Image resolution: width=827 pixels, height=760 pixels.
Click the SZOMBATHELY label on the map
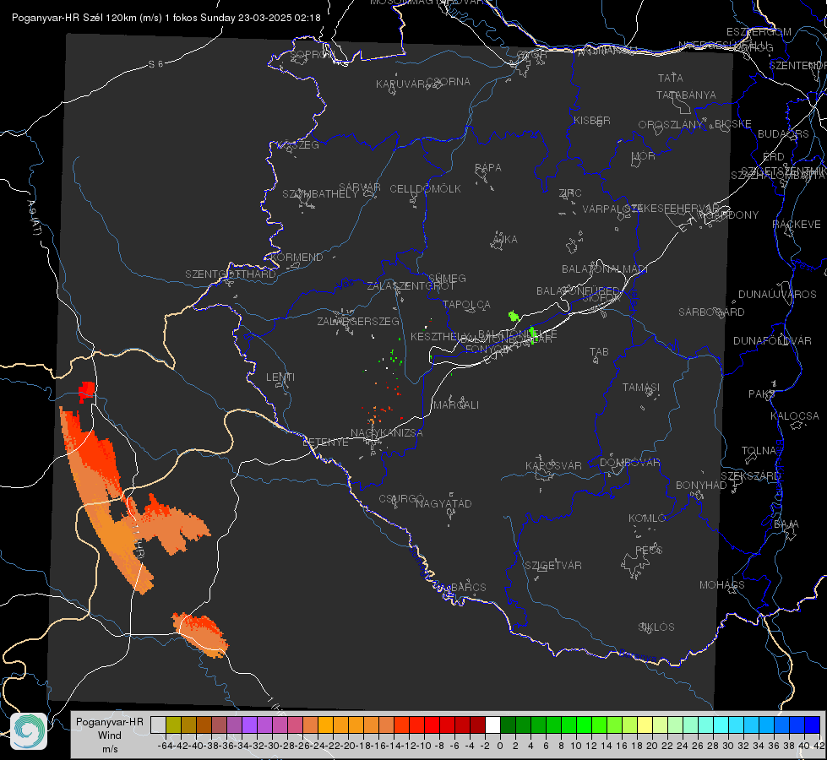pos(320,194)
